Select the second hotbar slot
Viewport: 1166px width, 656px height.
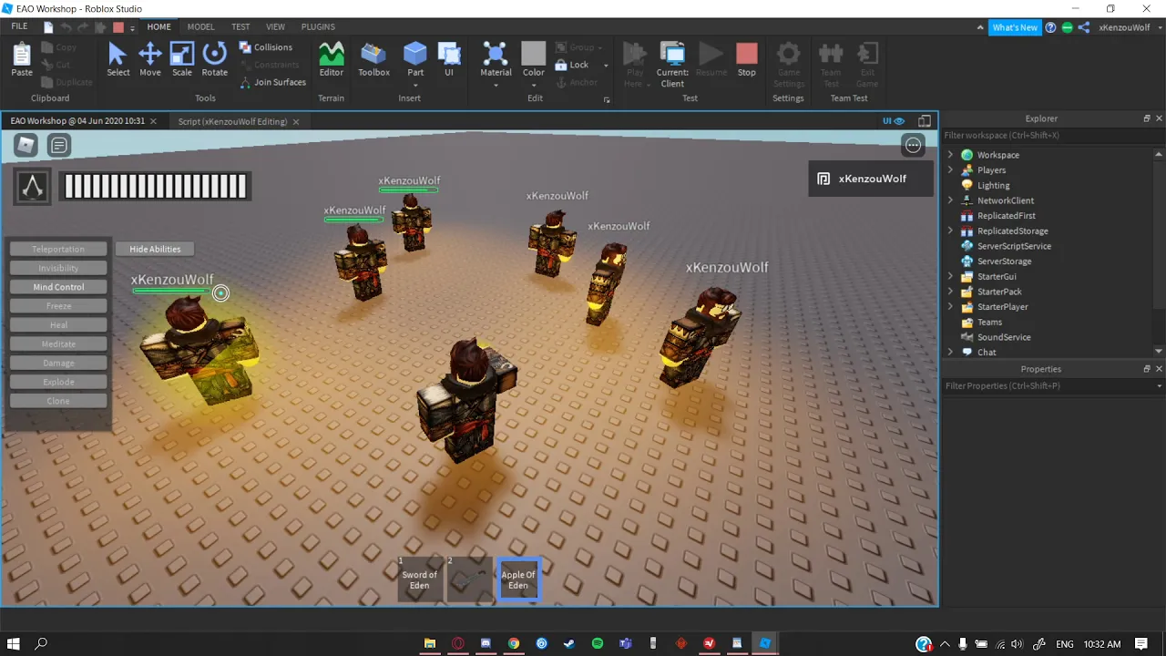[x=469, y=579]
